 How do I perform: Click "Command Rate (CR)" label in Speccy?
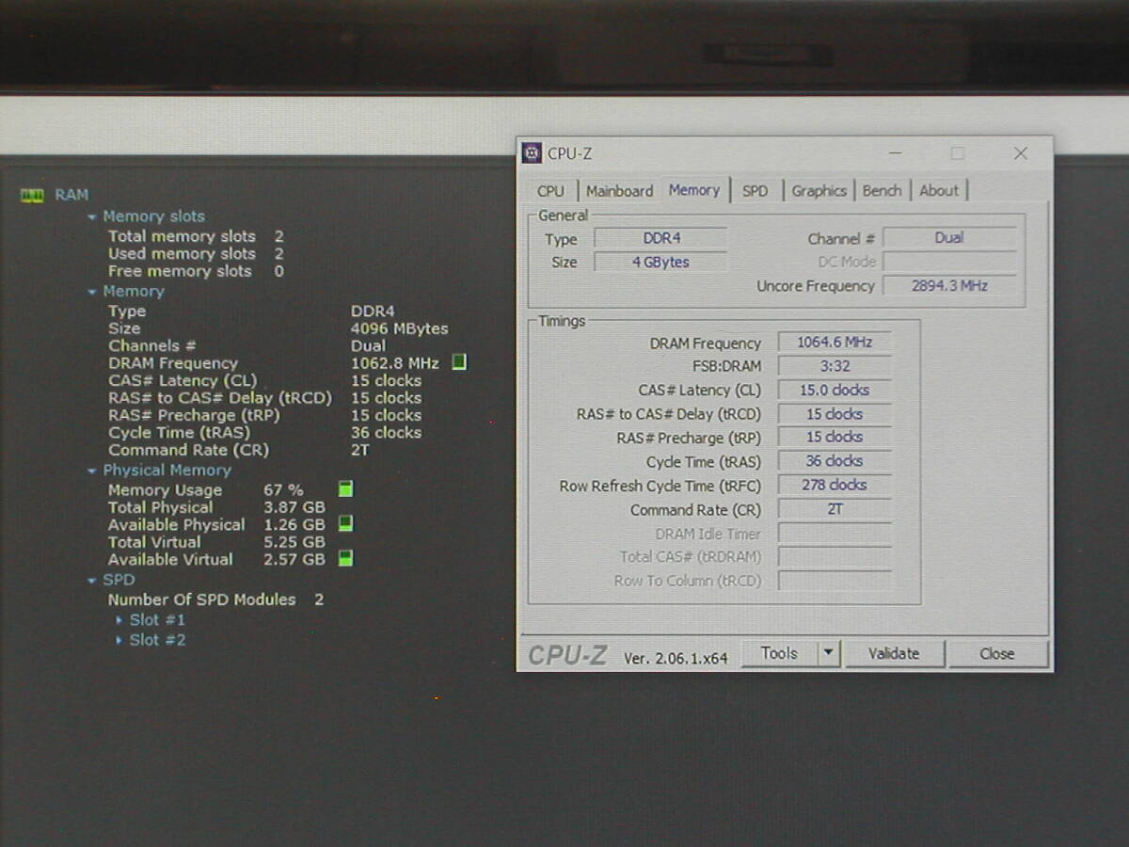(188, 450)
